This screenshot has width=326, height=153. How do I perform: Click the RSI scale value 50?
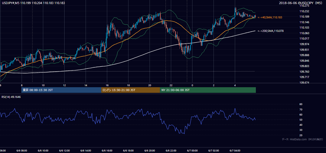[x=301, y=120]
